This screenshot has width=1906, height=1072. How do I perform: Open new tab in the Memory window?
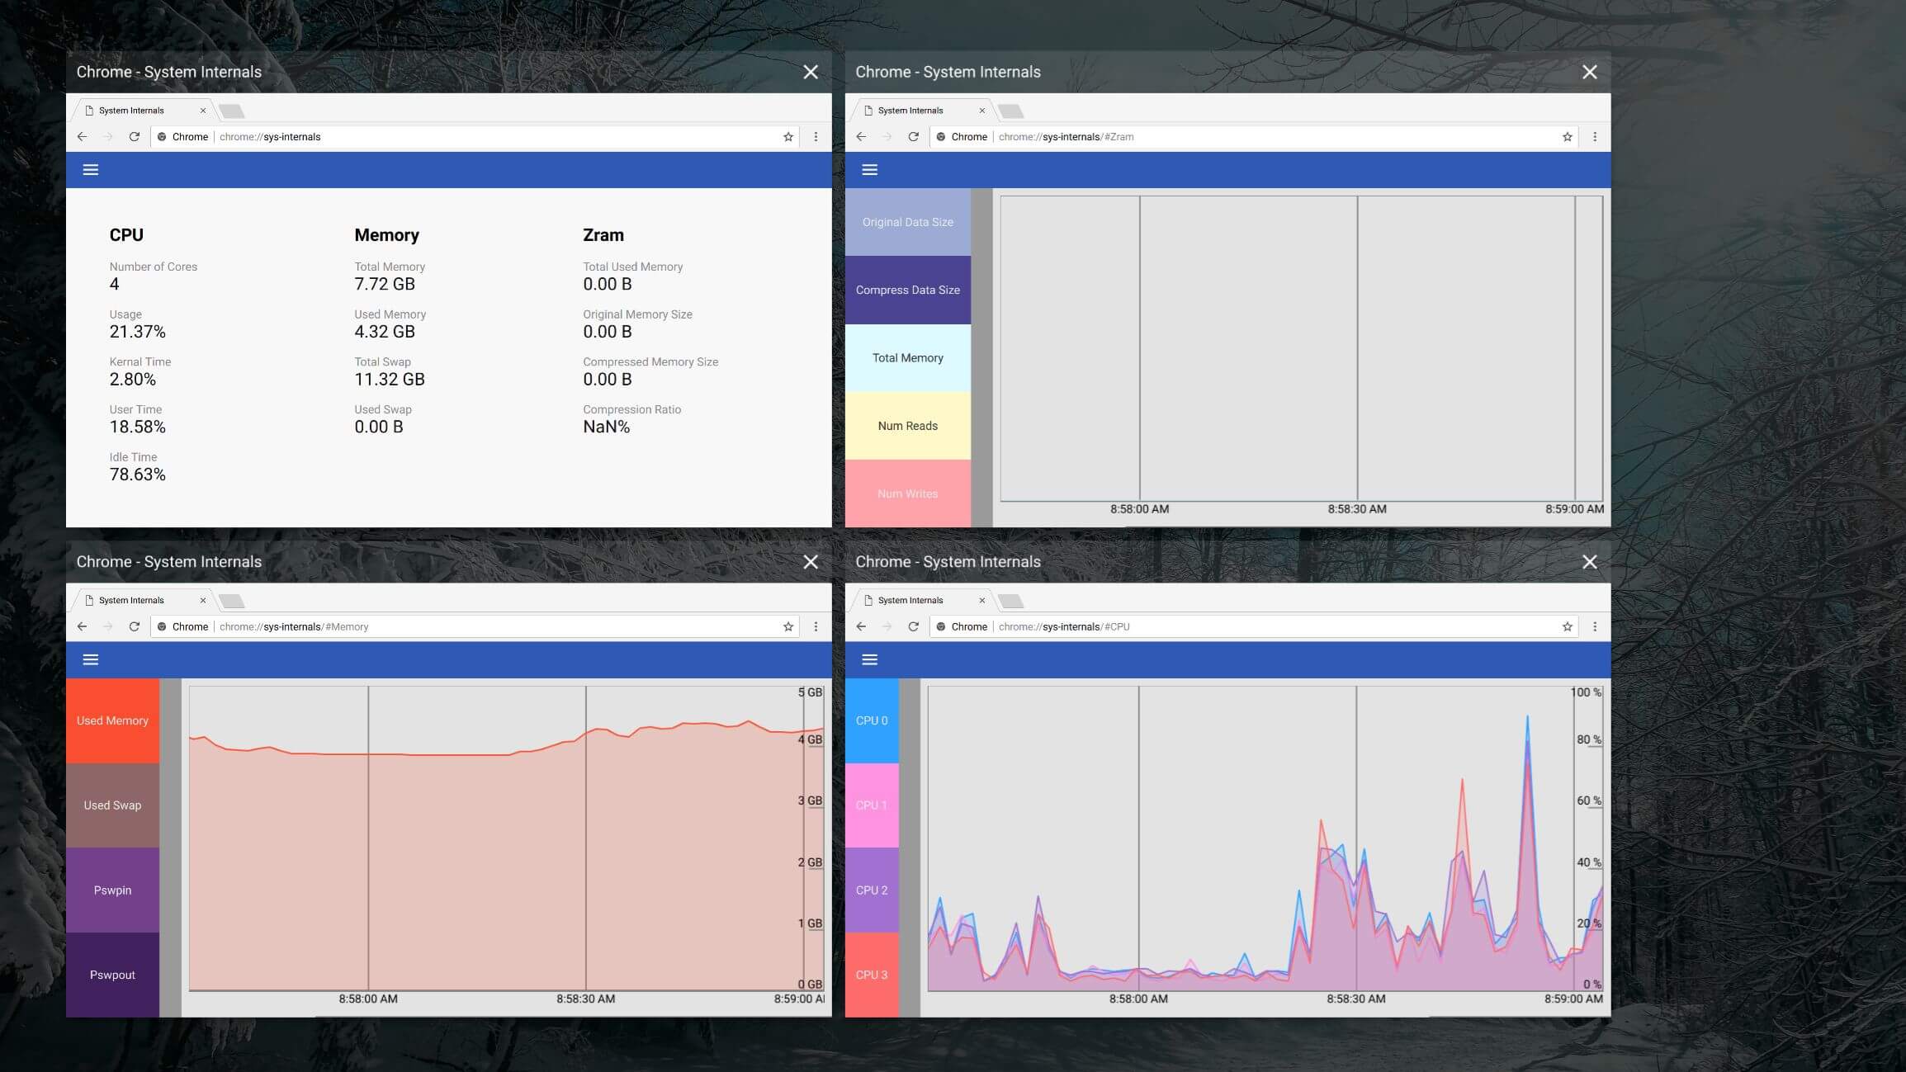click(x=232, y=601)
